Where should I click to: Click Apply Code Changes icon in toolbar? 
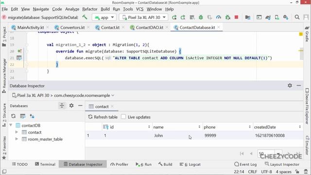pyautogui.click(x=192, y=17)
